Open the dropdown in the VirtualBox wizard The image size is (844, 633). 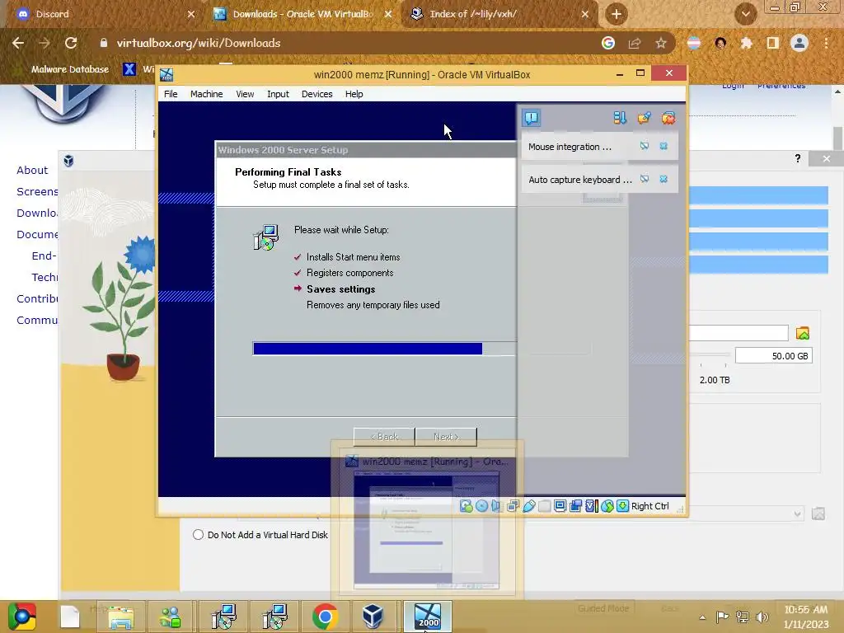tap(797, 514)
